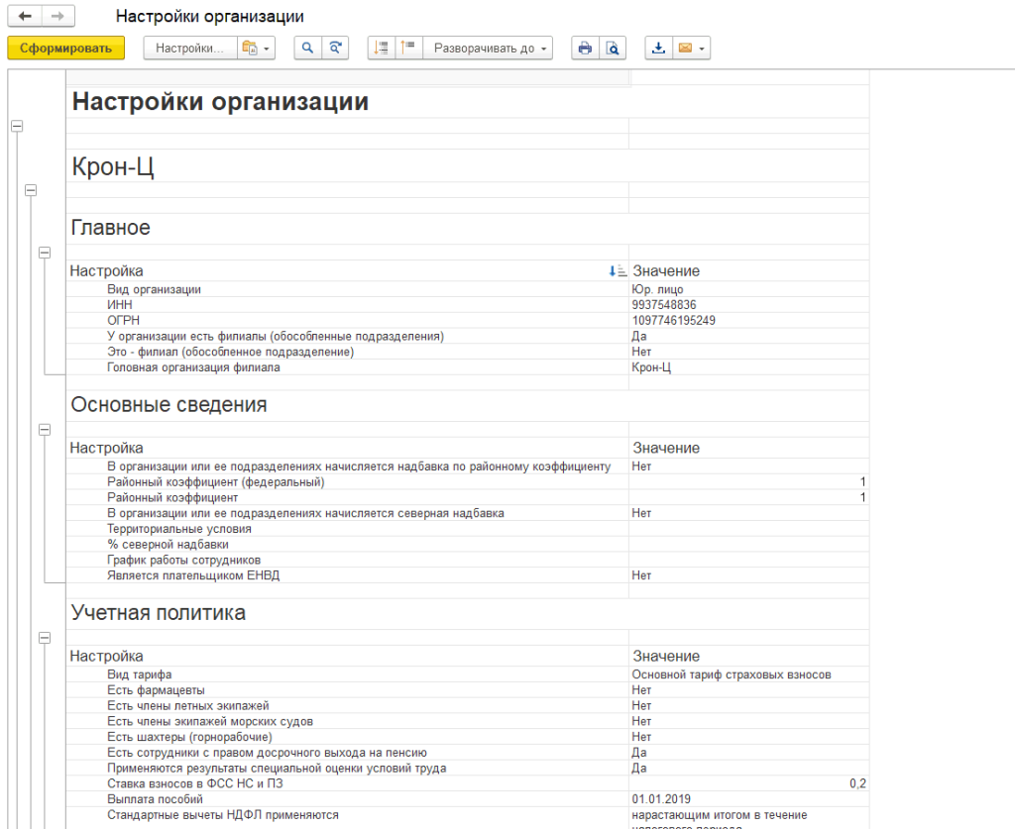Collapse the Учетная политика section group

44,639
